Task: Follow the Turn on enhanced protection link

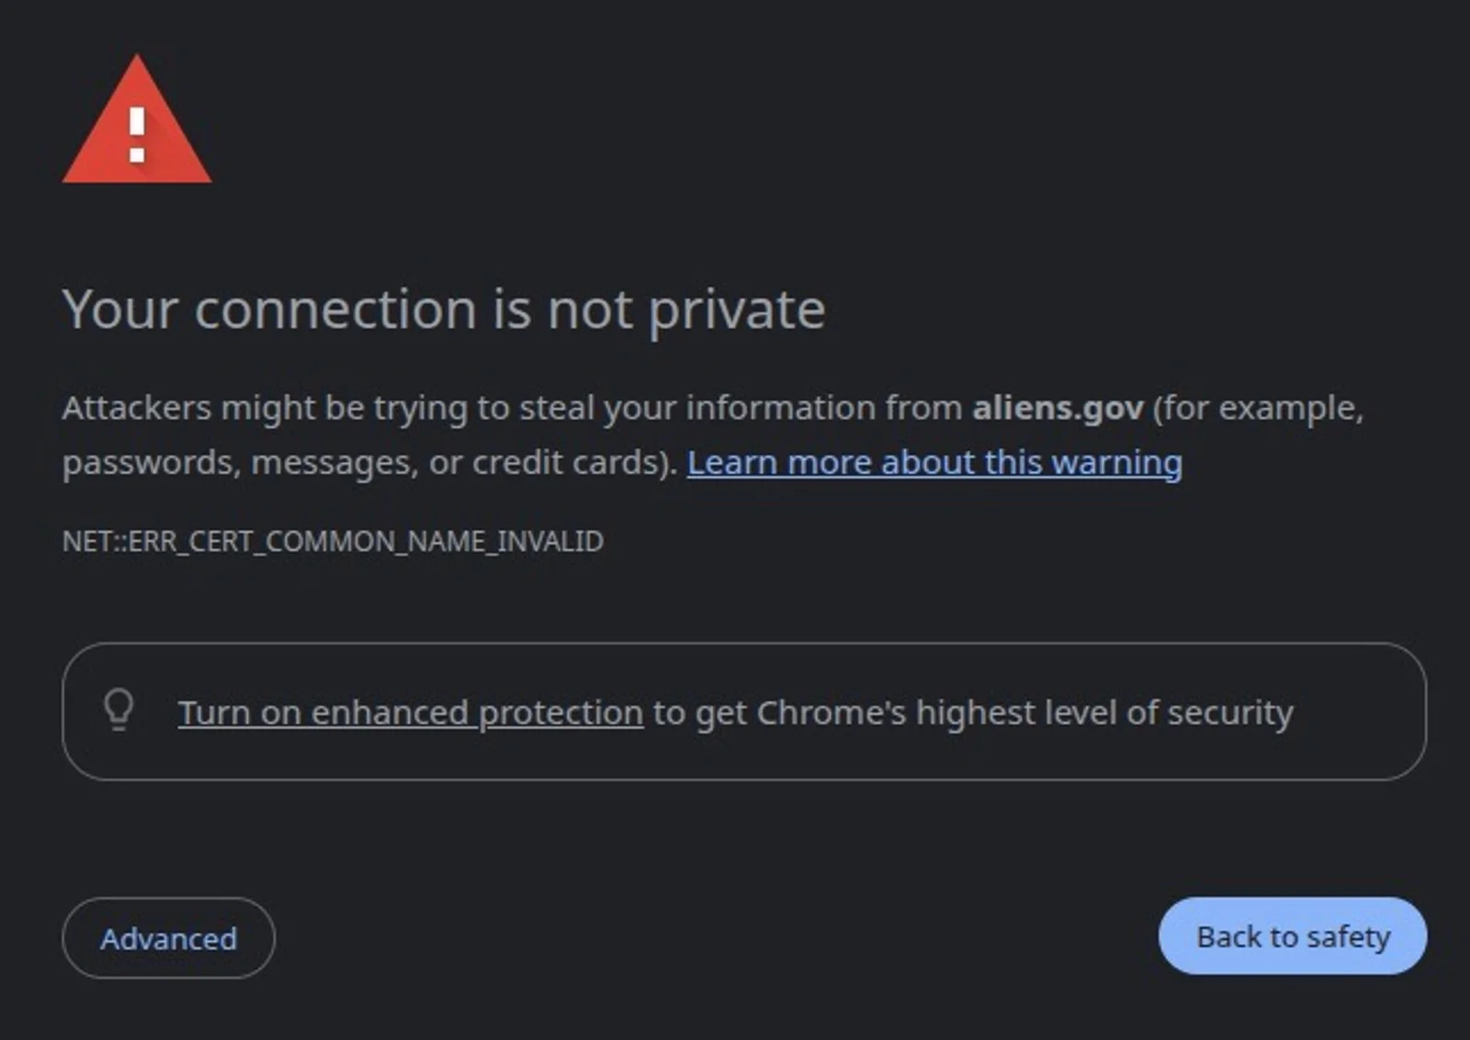Action: coord(411,712)
